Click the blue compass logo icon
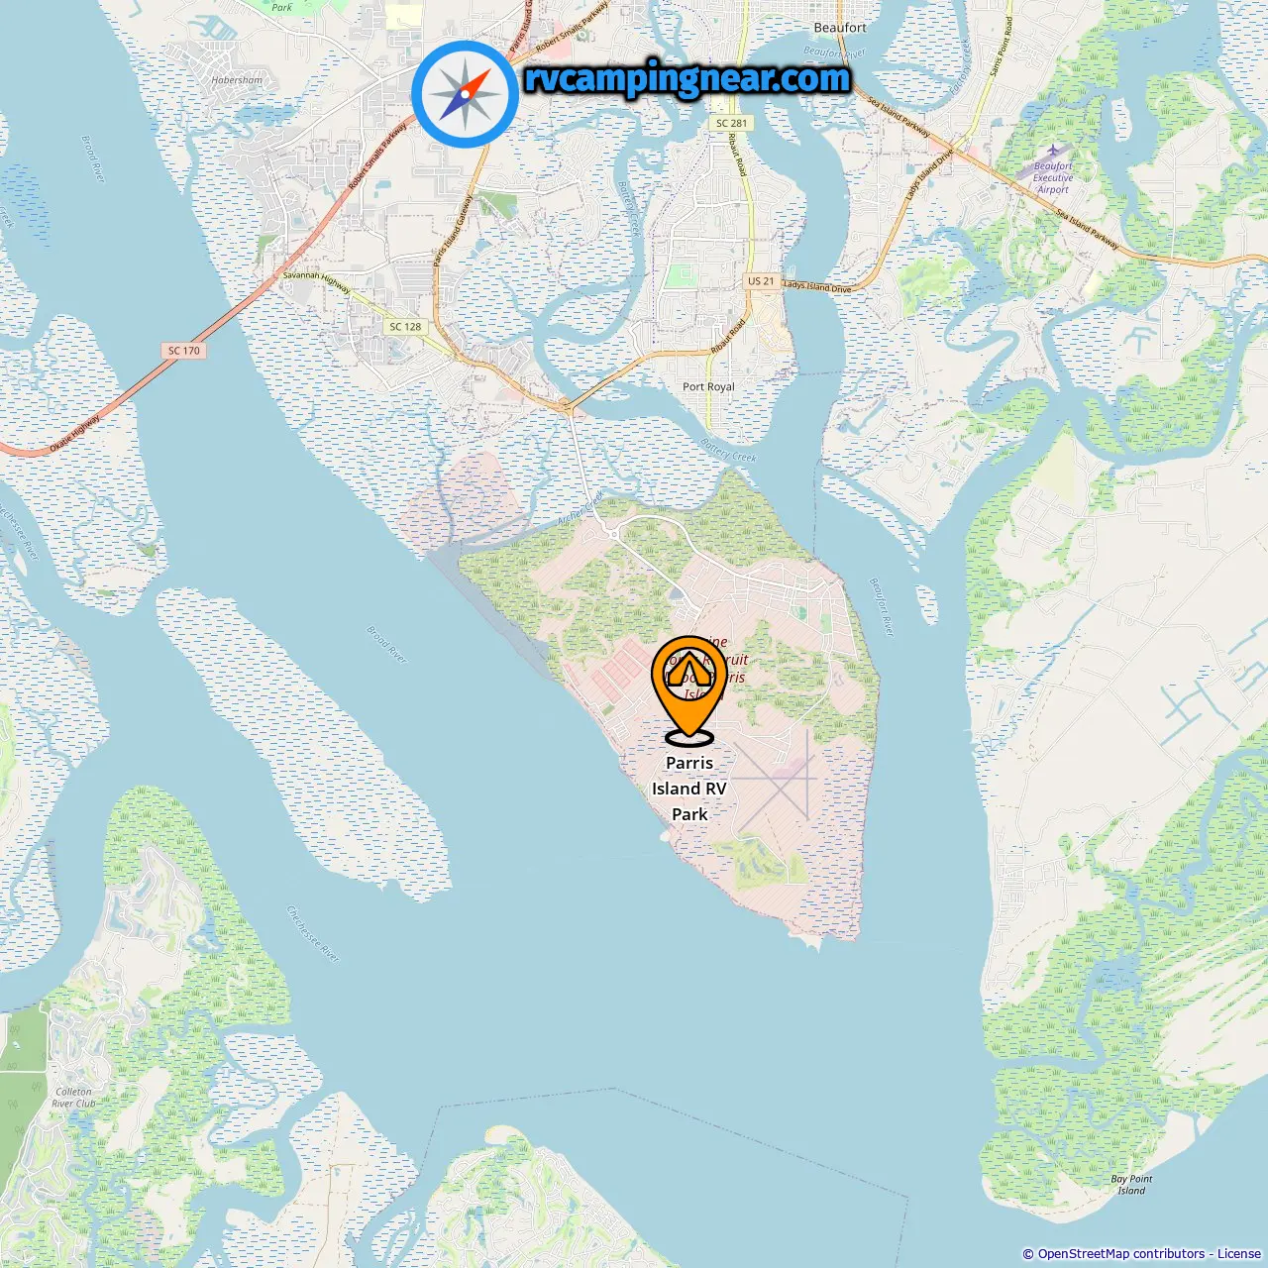The height and width of the screenshot is (1268, 1268). [x=465, y=94]
